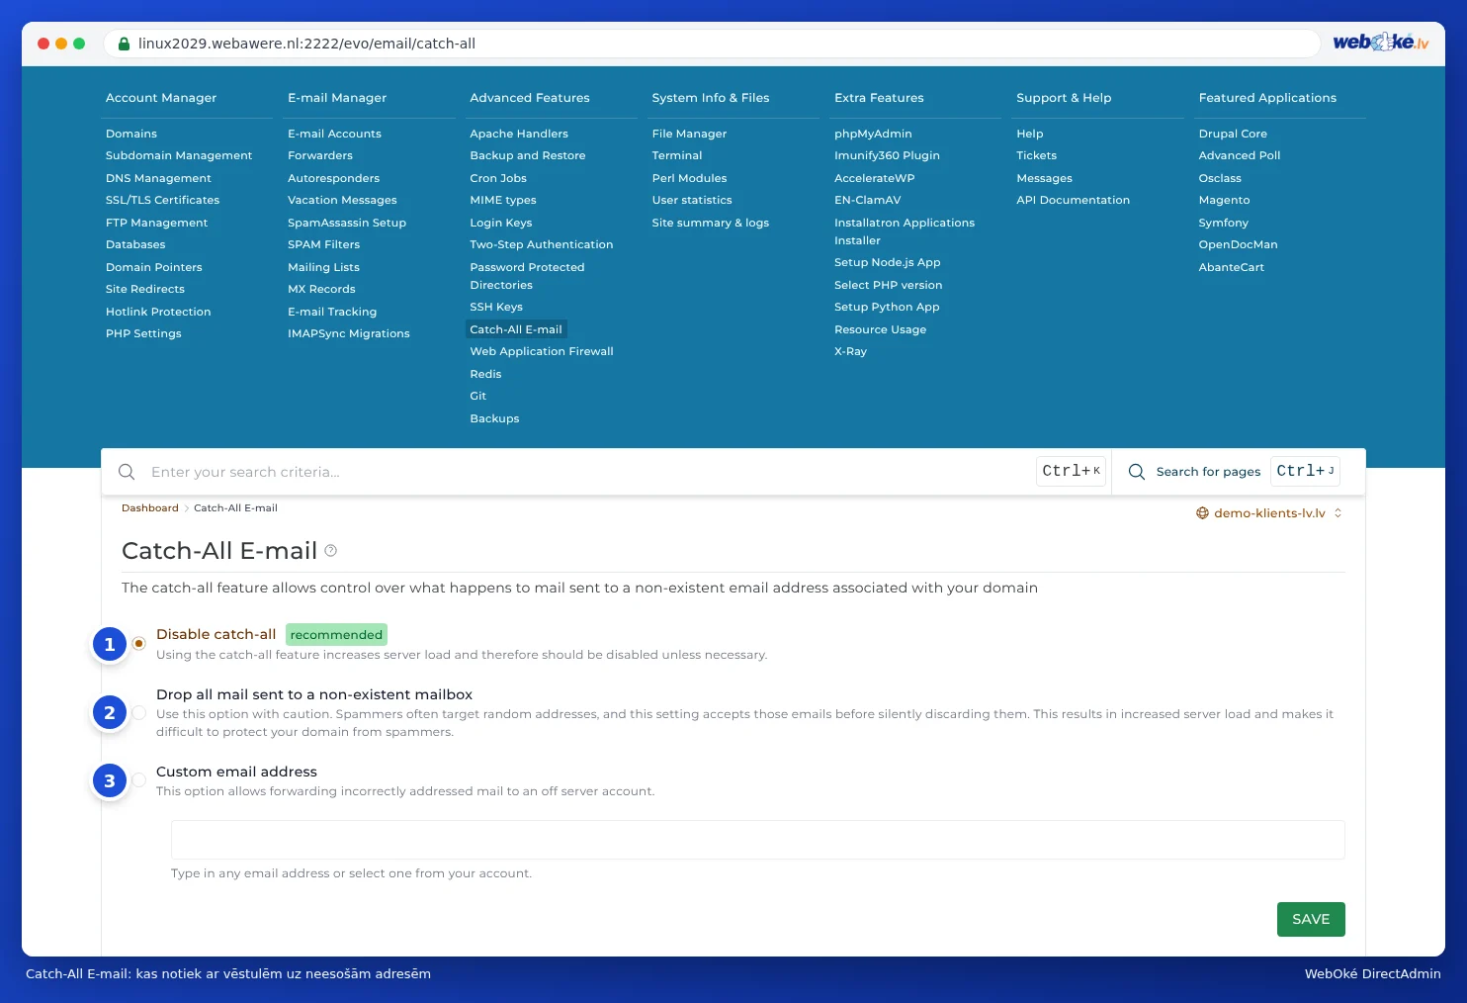Open Web Application Firewall page
This screenshot has height=1003, width=1467.
(x=542, y=351)
